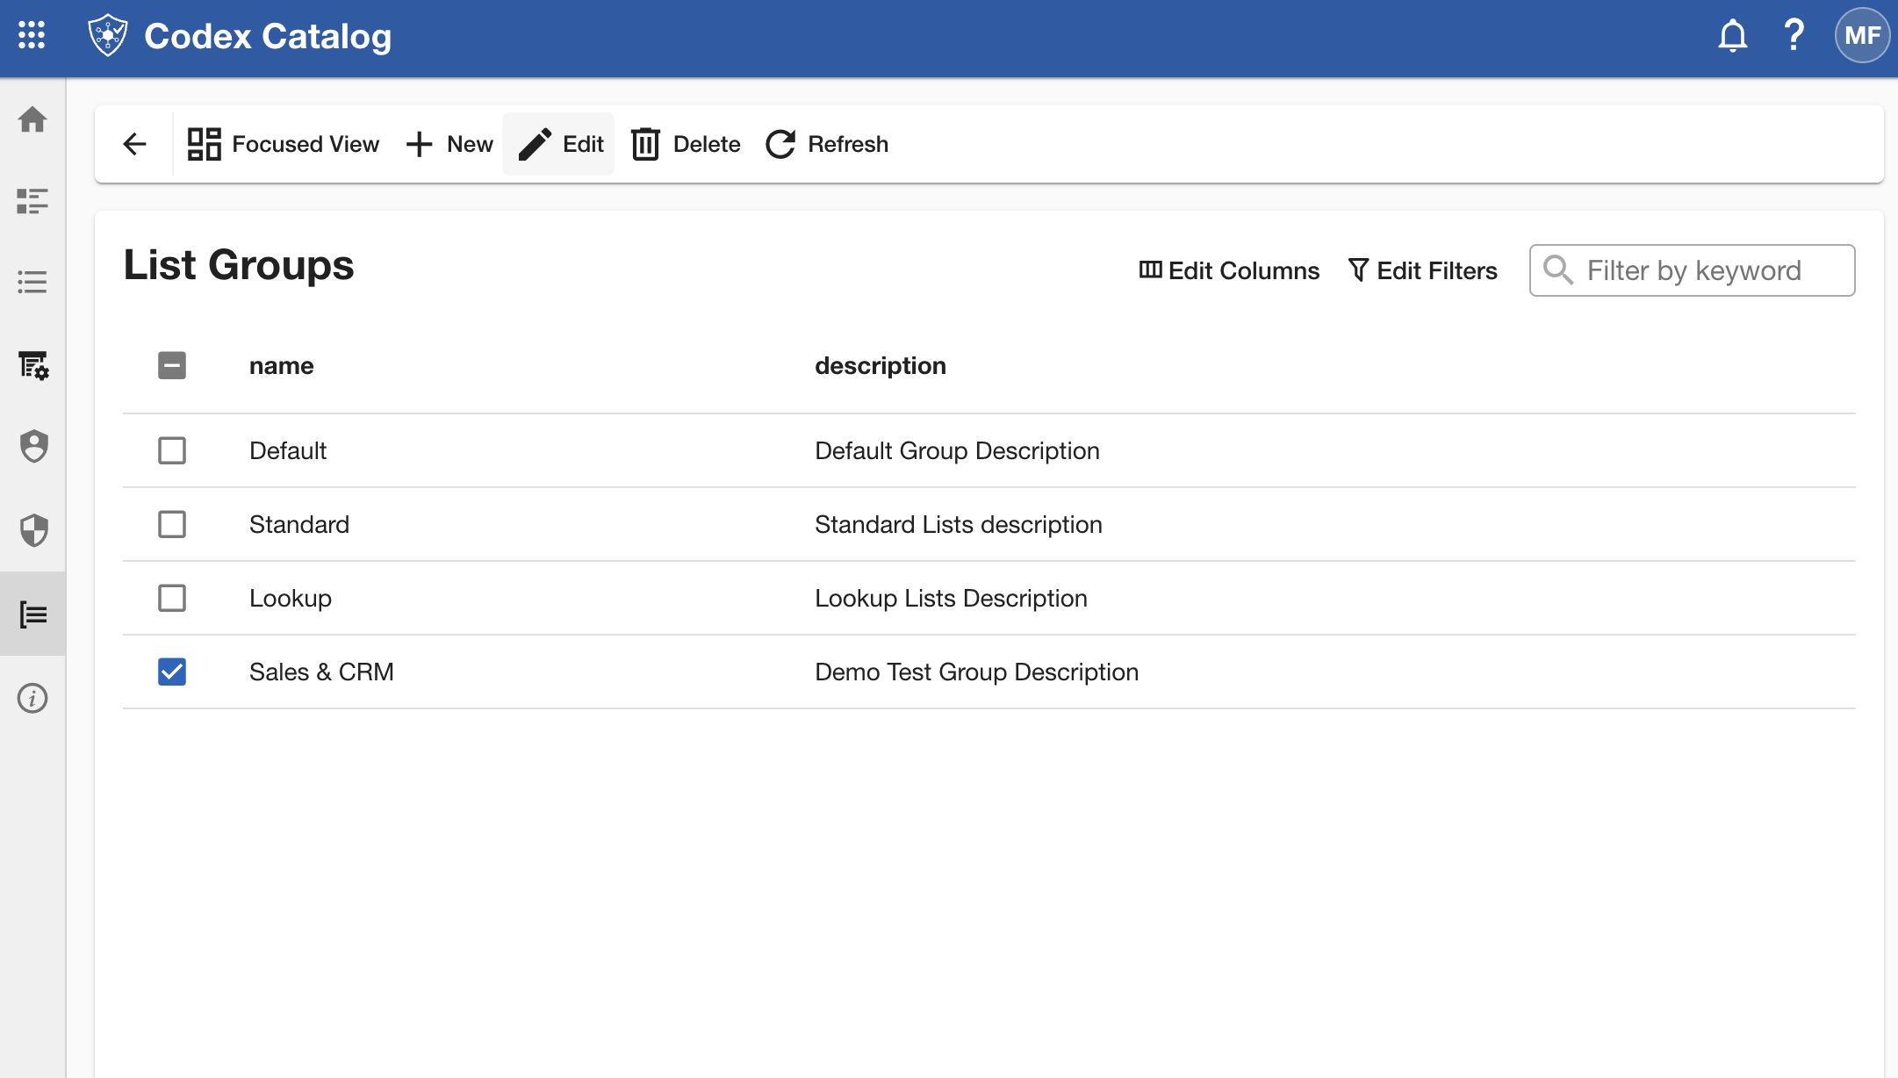
Task: Select the Lookup group name
Action: [291, 598]
